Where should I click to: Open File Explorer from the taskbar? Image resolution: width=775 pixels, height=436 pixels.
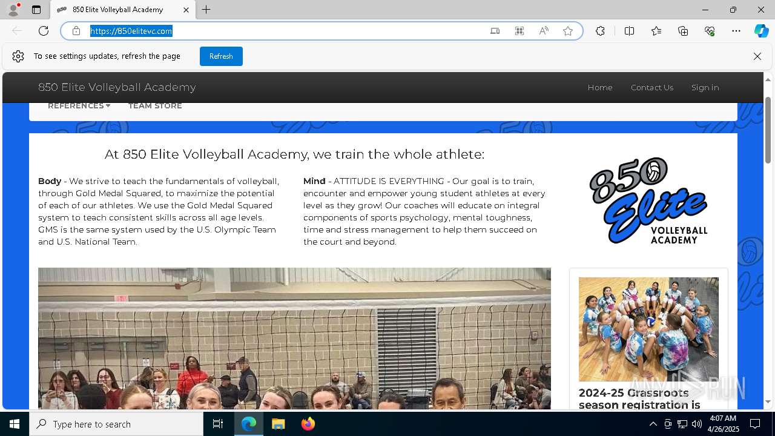(278, 424)
